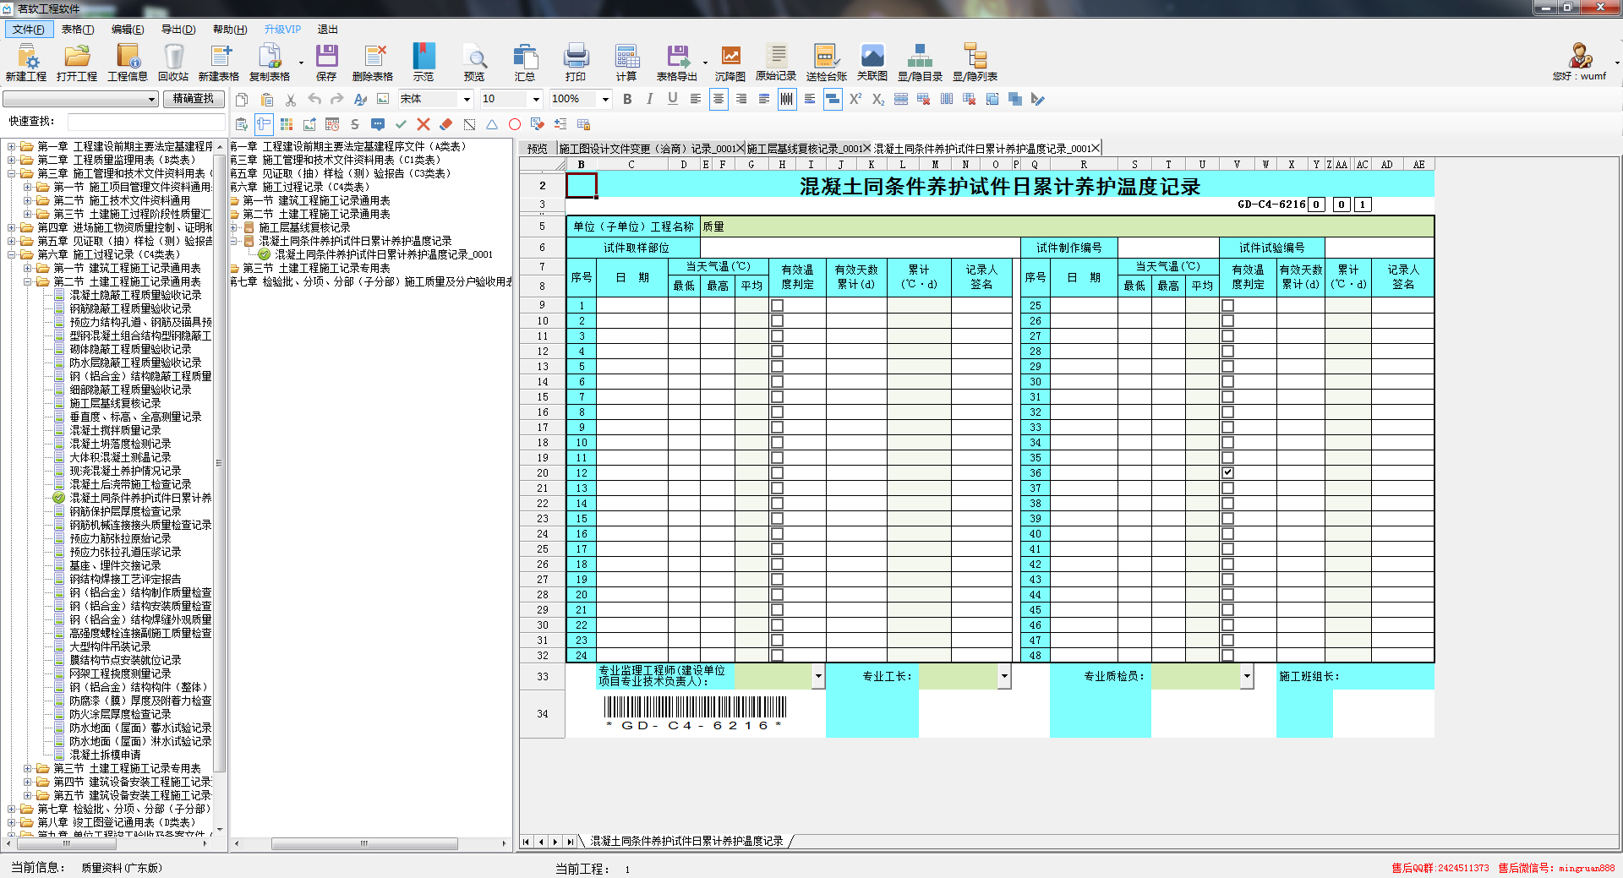Screen dimensions: 1623x878
Task: Open 工程信息 project info
Action: pyautogui.click(x=128, y=62)
